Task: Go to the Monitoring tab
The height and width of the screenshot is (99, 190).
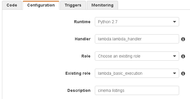Action: (102, 5)
